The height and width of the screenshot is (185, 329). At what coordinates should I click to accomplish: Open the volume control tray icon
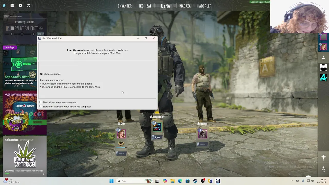pos(313,181)
